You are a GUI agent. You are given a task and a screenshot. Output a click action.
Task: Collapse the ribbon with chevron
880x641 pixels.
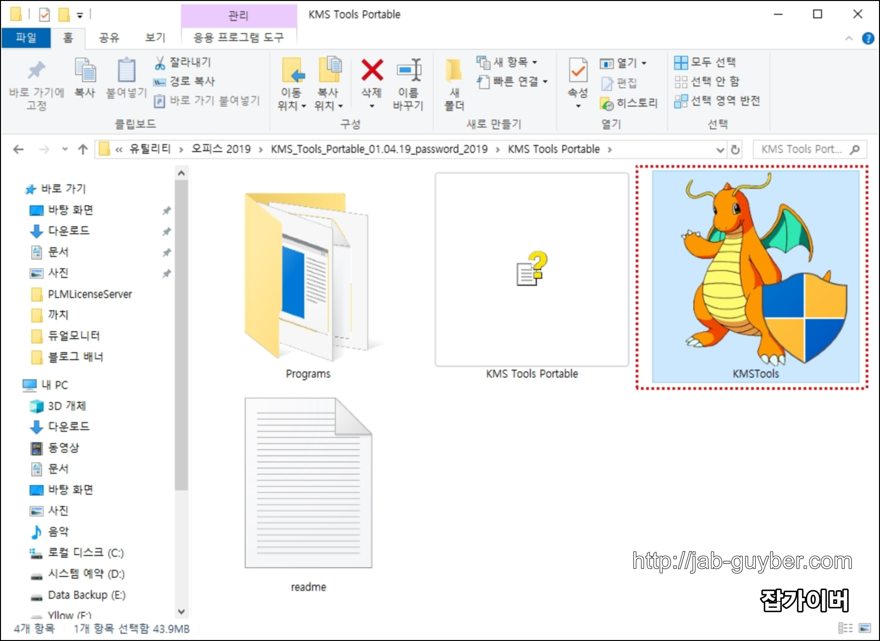click(849, 38)
